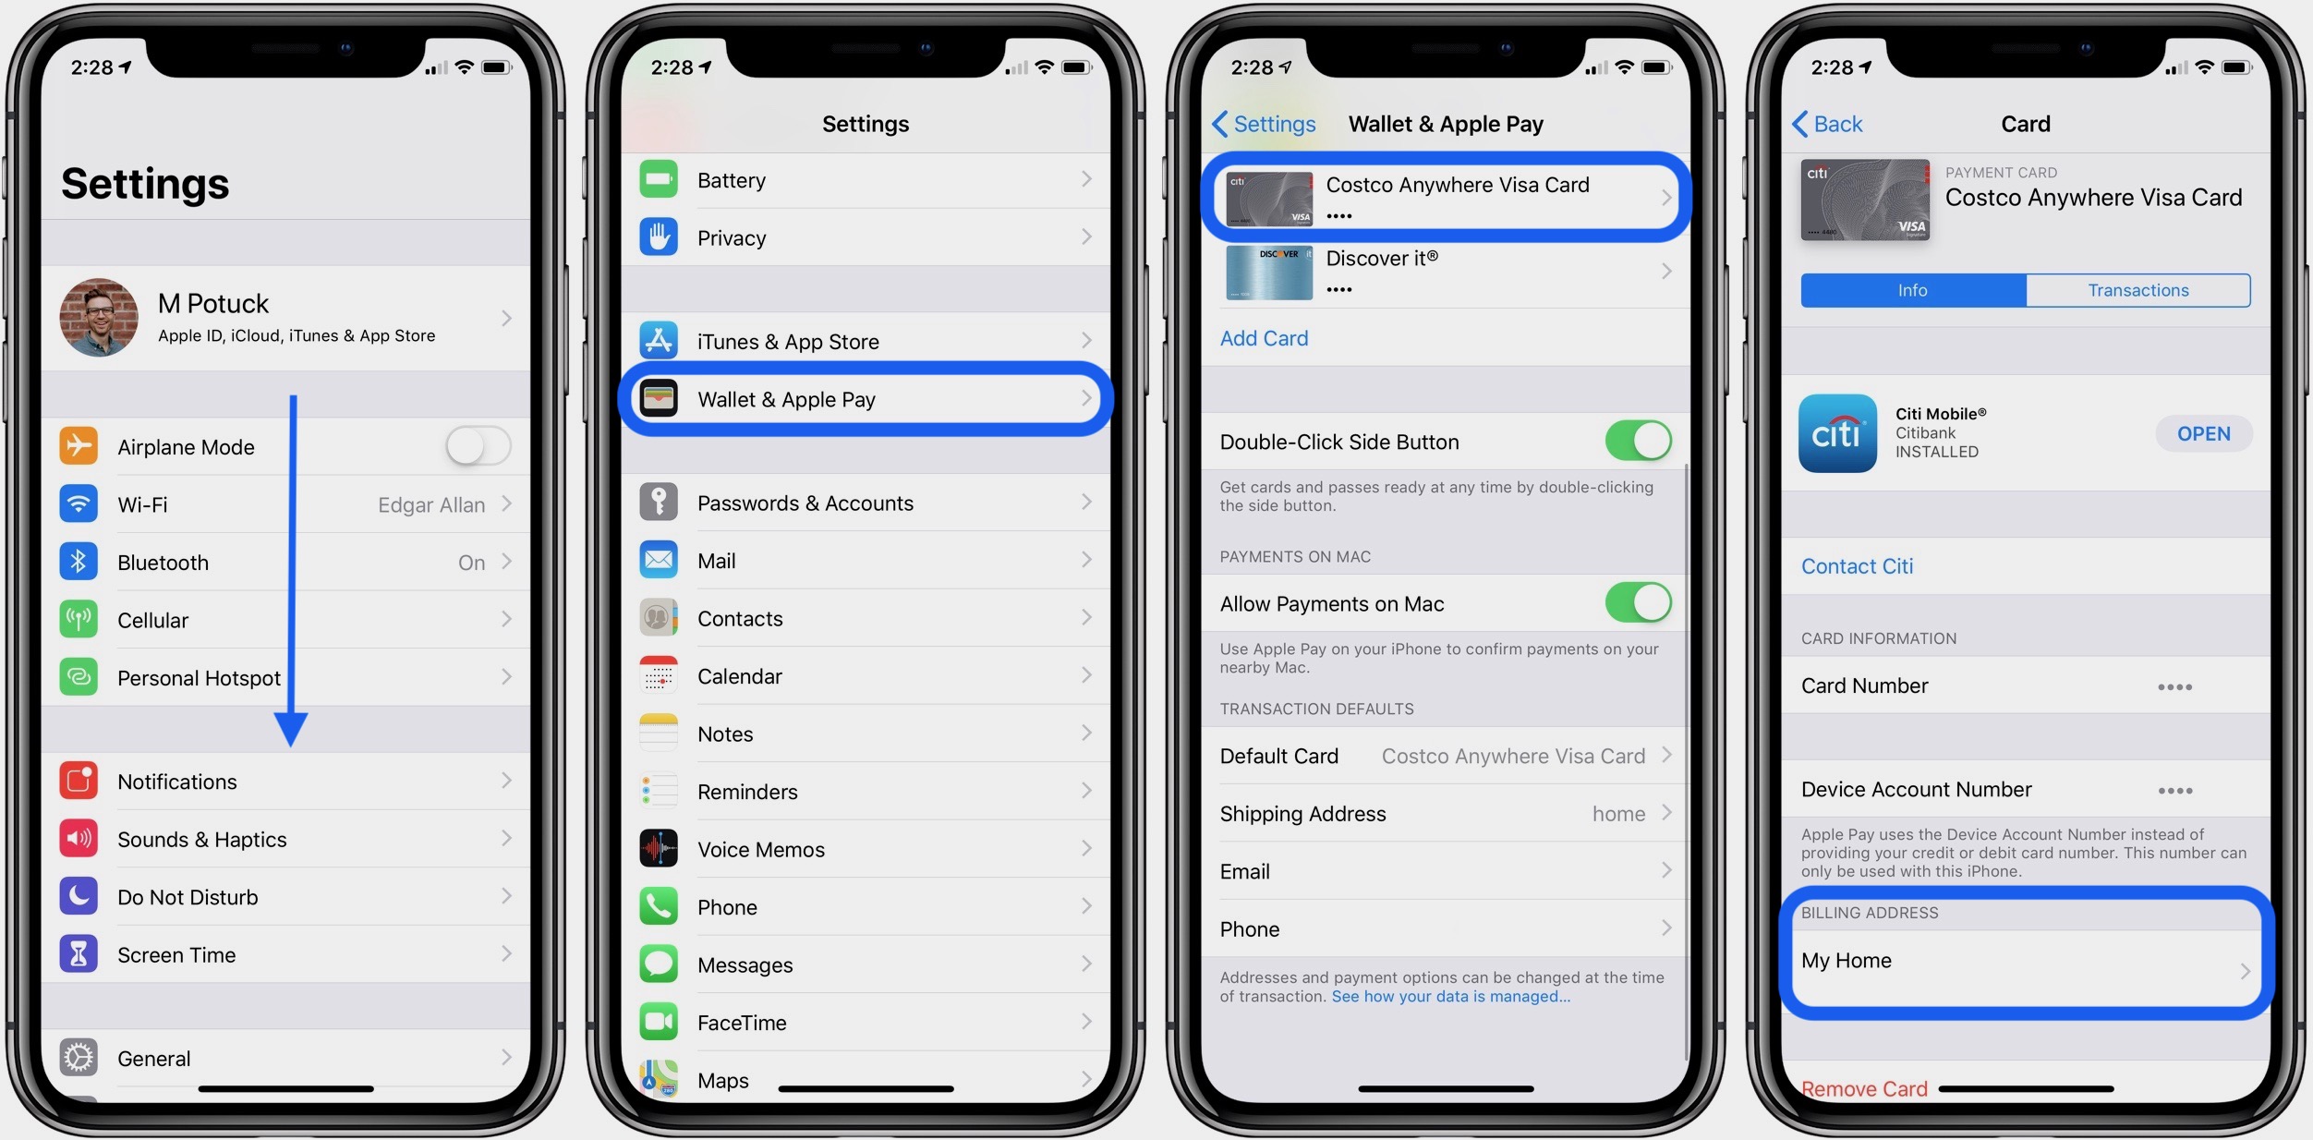
Task: Open Wallet & Apple Pay settings
Action: pos(867,396)
